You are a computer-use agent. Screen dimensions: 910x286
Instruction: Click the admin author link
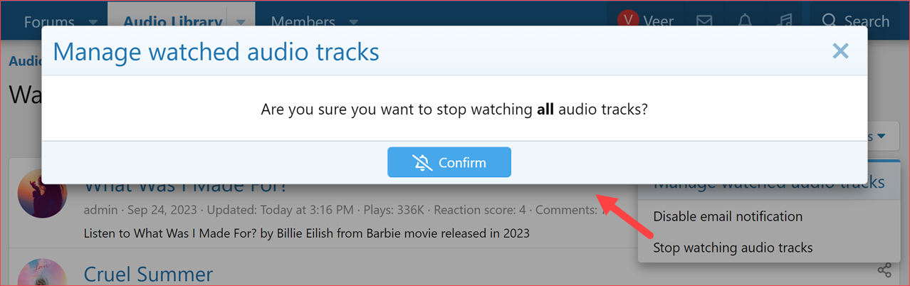coord(100,210)
